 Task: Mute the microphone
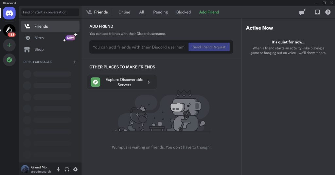tap(58, 169)
